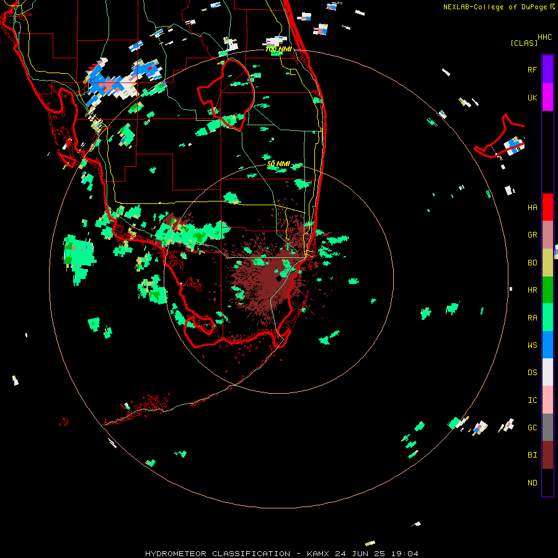
Task: Click the HA legend label
Action: (x=532, y=208)
